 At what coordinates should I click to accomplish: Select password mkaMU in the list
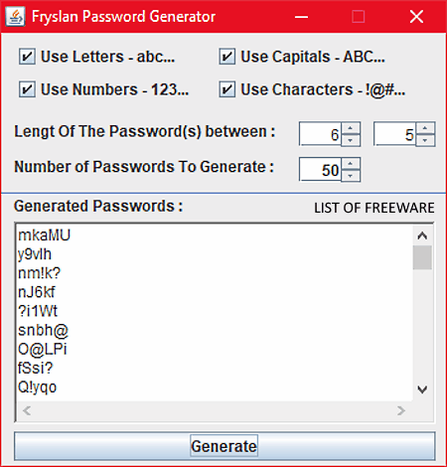coord(44,235)
